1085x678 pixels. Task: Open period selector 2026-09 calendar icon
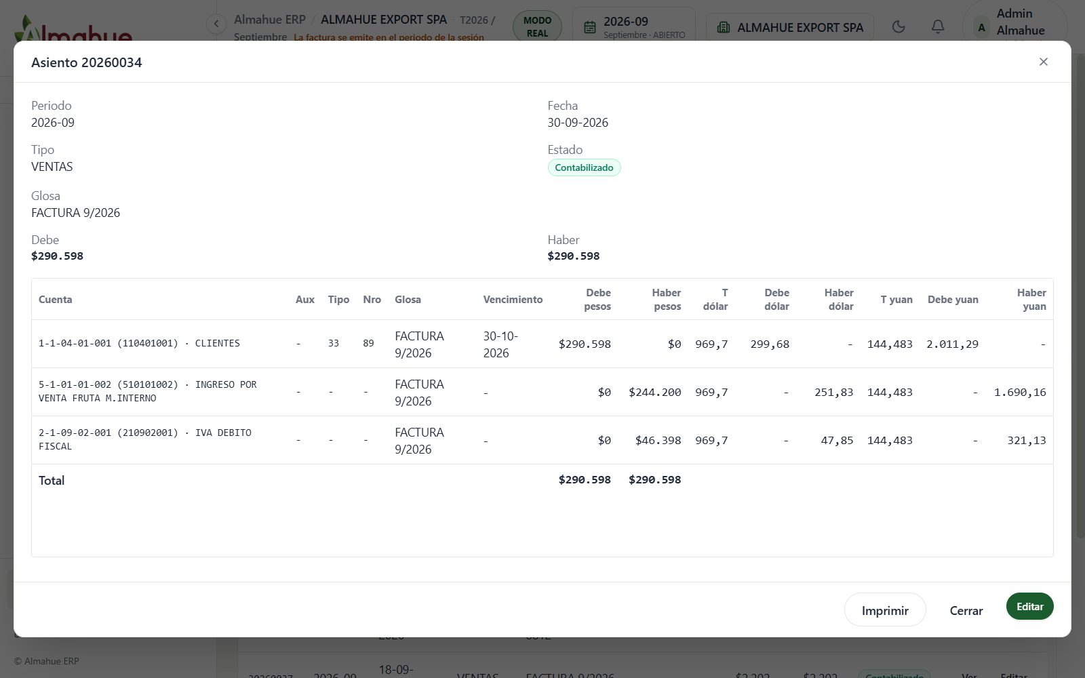590,27
